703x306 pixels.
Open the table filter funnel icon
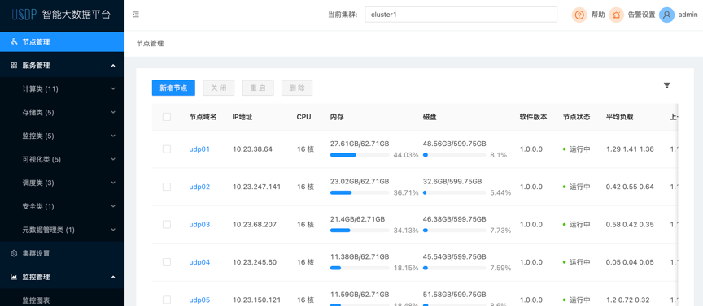pos(666,85)
